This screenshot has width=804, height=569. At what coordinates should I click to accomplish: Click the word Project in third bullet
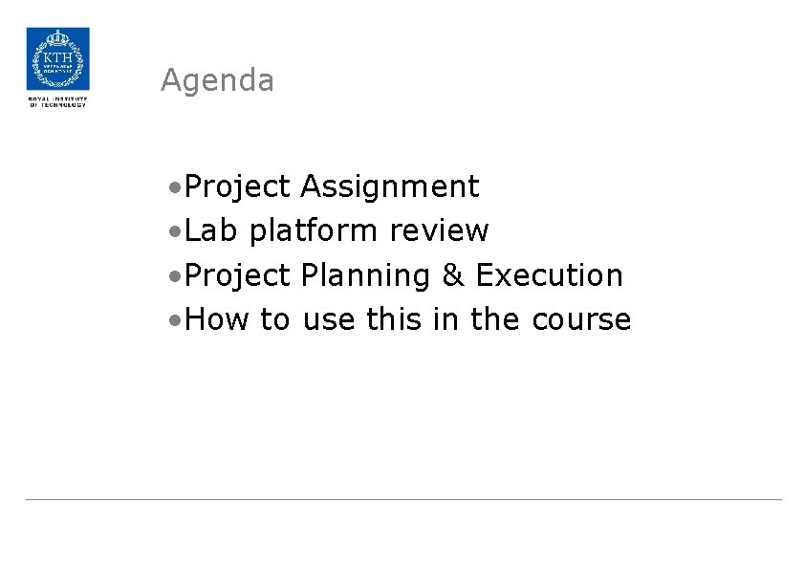pyautogui.click(x=237, y=276)
